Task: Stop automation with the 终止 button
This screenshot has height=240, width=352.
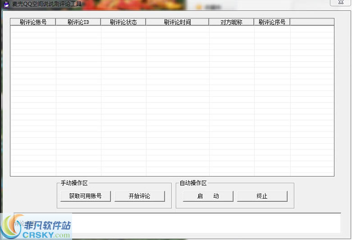Action: tap(262, 196)
